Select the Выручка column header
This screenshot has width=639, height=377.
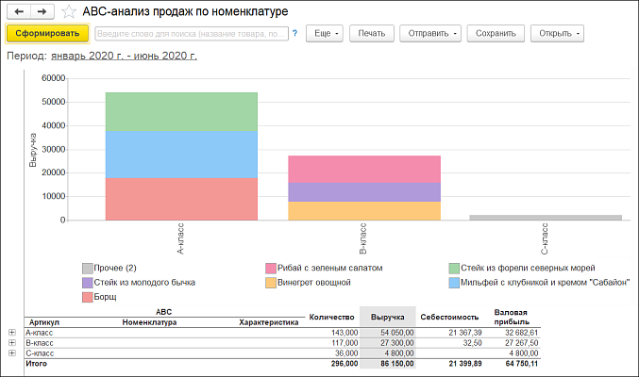point(385,318)
